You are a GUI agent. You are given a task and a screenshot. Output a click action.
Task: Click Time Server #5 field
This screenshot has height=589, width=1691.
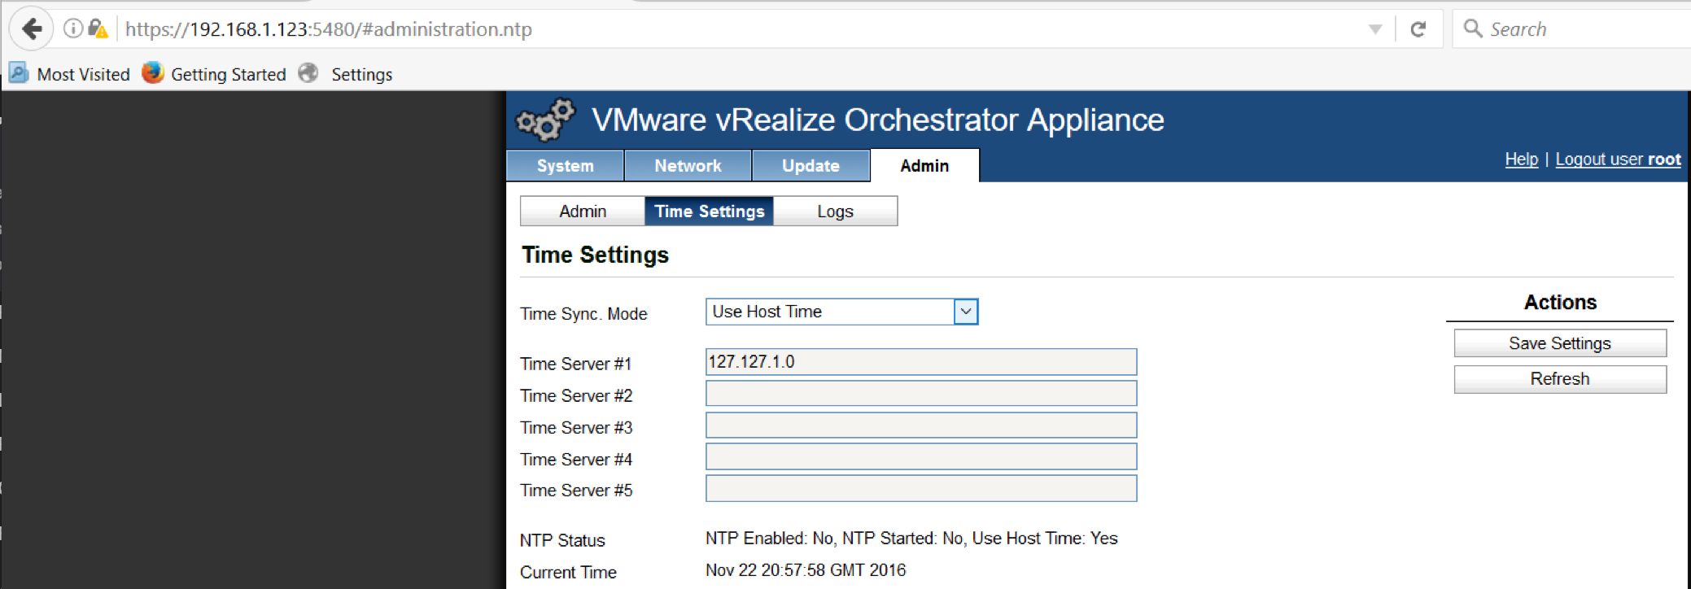coord(921,489)
